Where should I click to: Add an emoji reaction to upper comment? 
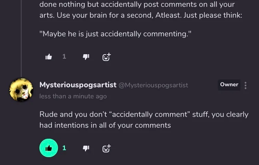pos(106,57)
